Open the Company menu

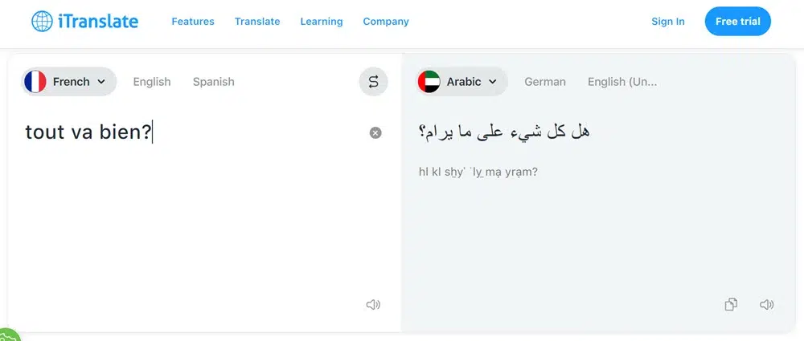386,22
